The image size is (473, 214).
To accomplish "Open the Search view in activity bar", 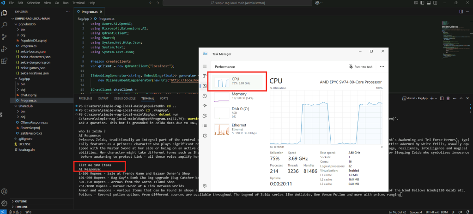I will (x=4, y=25).
